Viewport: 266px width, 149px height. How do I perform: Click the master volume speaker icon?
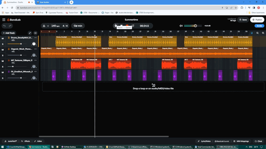(181, 26)
